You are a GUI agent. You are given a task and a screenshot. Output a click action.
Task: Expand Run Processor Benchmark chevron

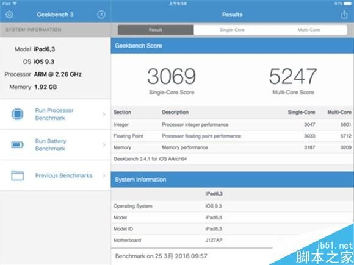(x=104, y=115)
